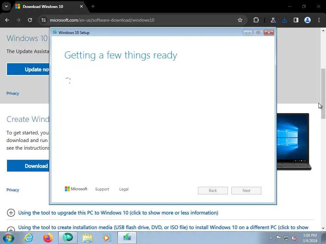Image resolution: width=326 pixels, height=244 pixels.
Task: Launch Internet Explorer from taskbar
Action: [x=28, y=238]
